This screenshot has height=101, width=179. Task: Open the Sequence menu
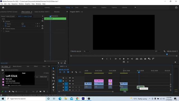[15, 4]
